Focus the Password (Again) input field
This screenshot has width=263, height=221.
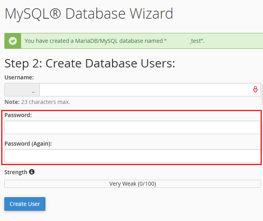pos(132,156)
